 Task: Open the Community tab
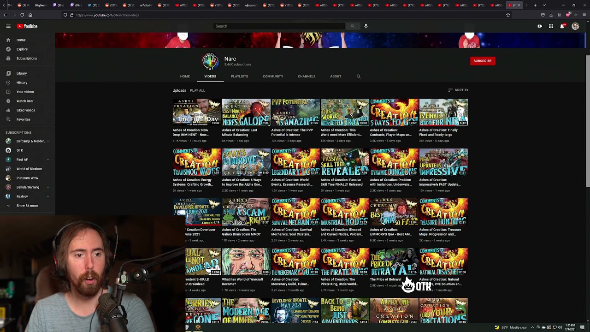coord(273,77)
